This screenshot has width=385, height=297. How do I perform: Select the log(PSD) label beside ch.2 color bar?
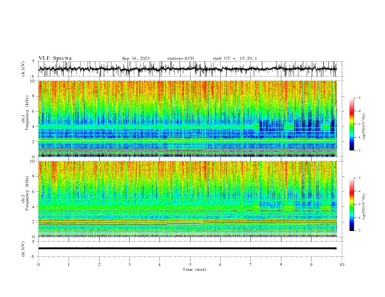[364, 206]
